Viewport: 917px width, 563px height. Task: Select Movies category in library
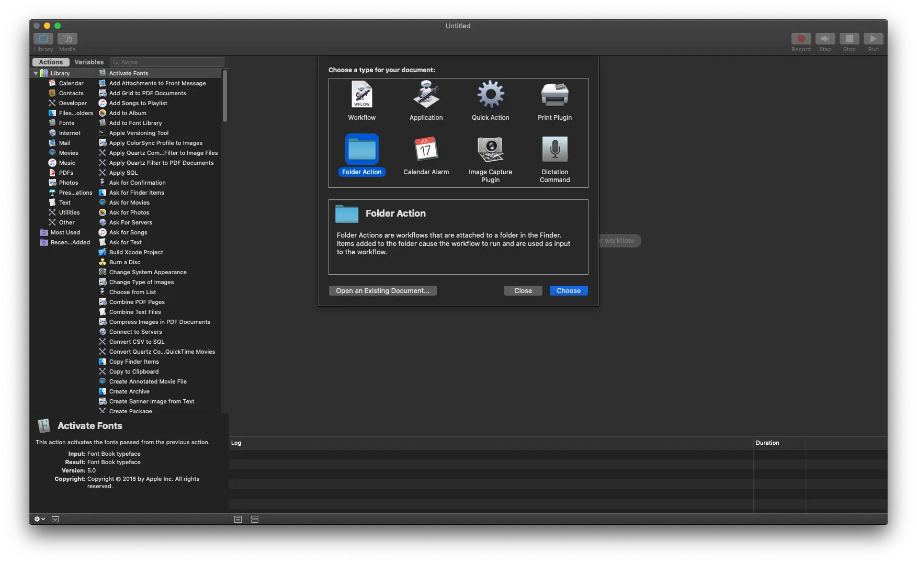tap(64, 153)
